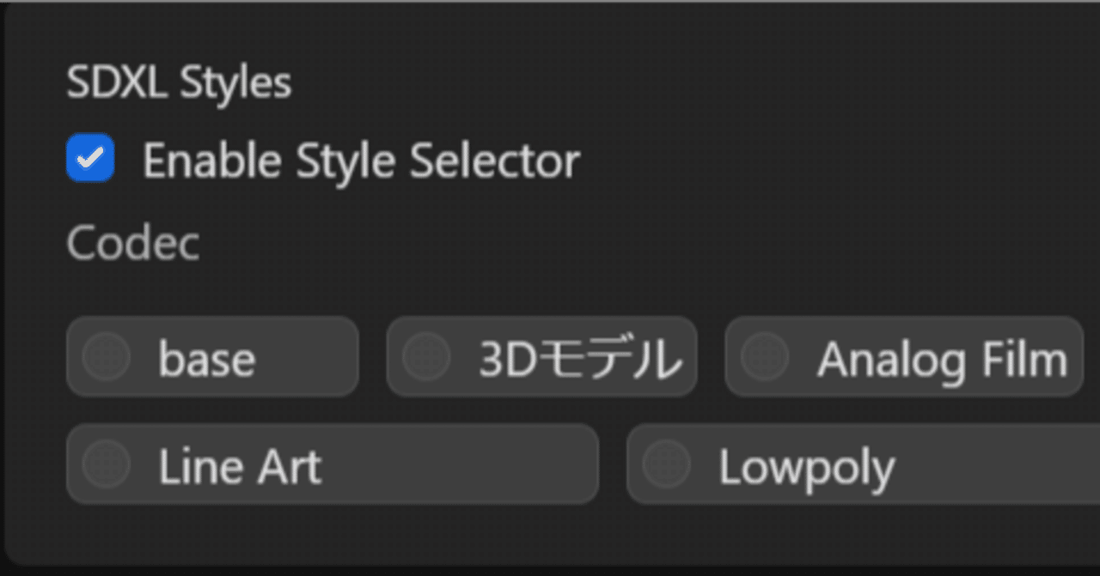Toggle the Enable Style Selector checkbox

pyautogui.click(x=90, y=158)
